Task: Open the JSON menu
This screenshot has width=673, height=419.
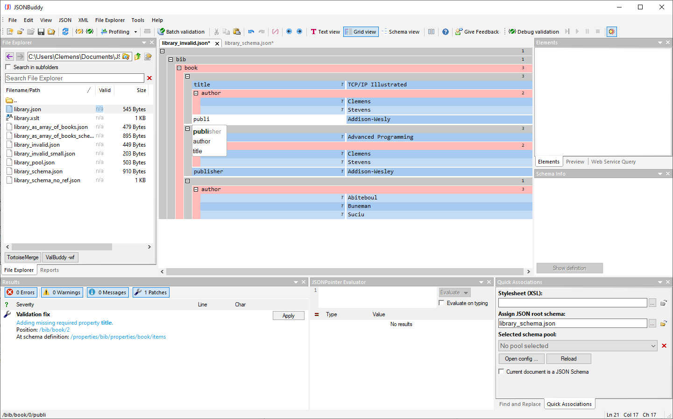Action: coord(65,20)
